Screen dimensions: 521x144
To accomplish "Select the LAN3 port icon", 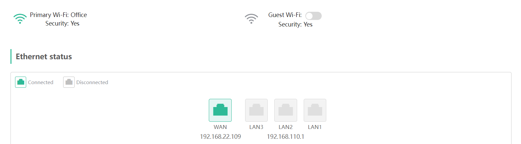I will (x=256, y=110).
